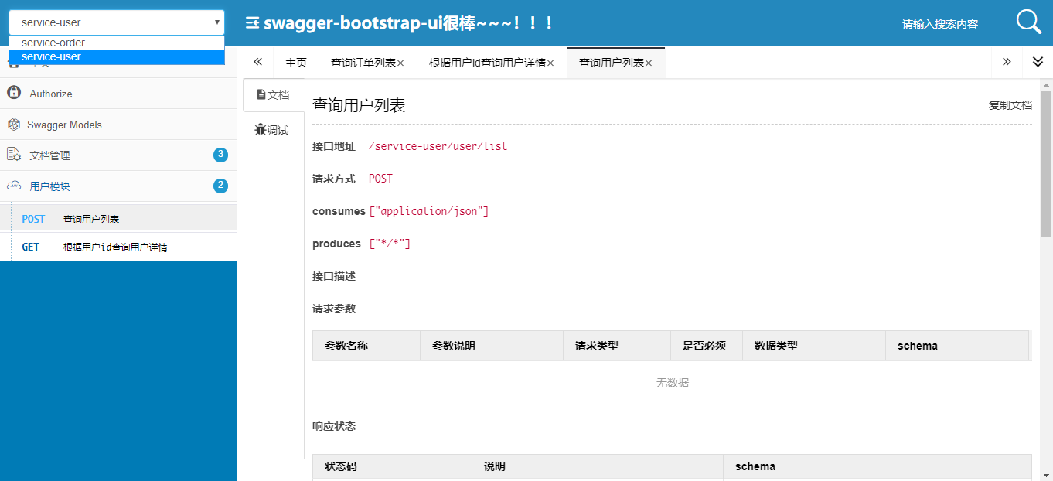This screenshot has height=481, width=1053.
Task: Click the 文档管理 document icon
Action: click(14, 155)
